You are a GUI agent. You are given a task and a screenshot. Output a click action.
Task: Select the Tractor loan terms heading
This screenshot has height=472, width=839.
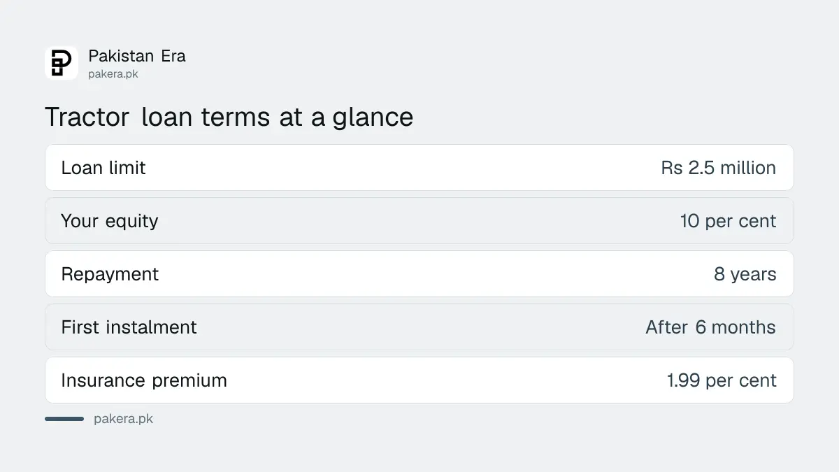click(229, 117)
